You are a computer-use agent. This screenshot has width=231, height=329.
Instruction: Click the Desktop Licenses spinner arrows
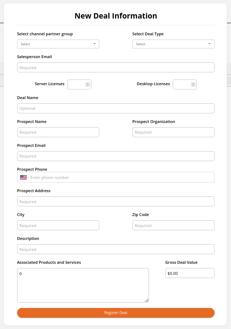(x=193, y=84)
